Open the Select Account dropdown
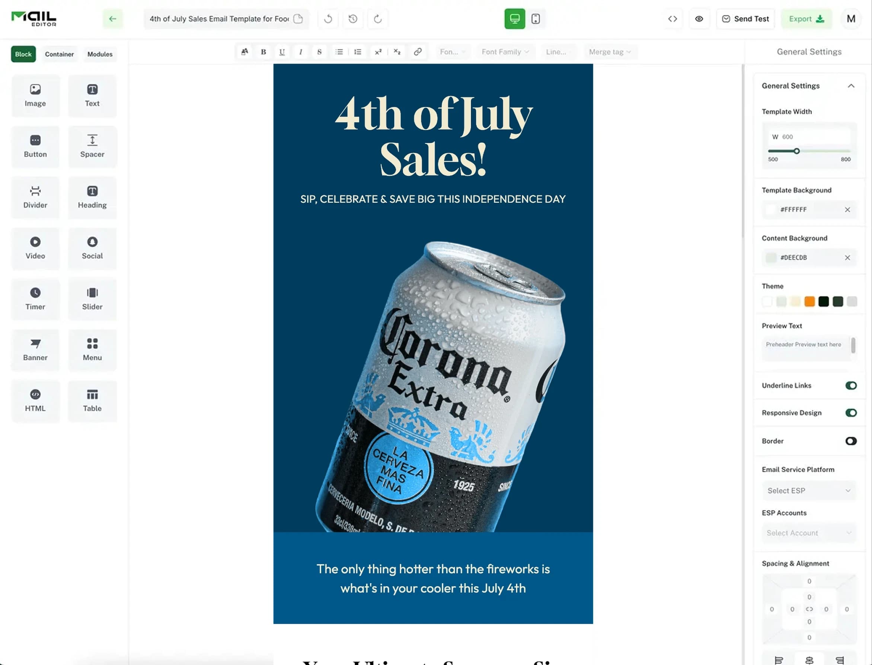The width and height of the screenshot is (872, 665). click(x=809, y=533)
